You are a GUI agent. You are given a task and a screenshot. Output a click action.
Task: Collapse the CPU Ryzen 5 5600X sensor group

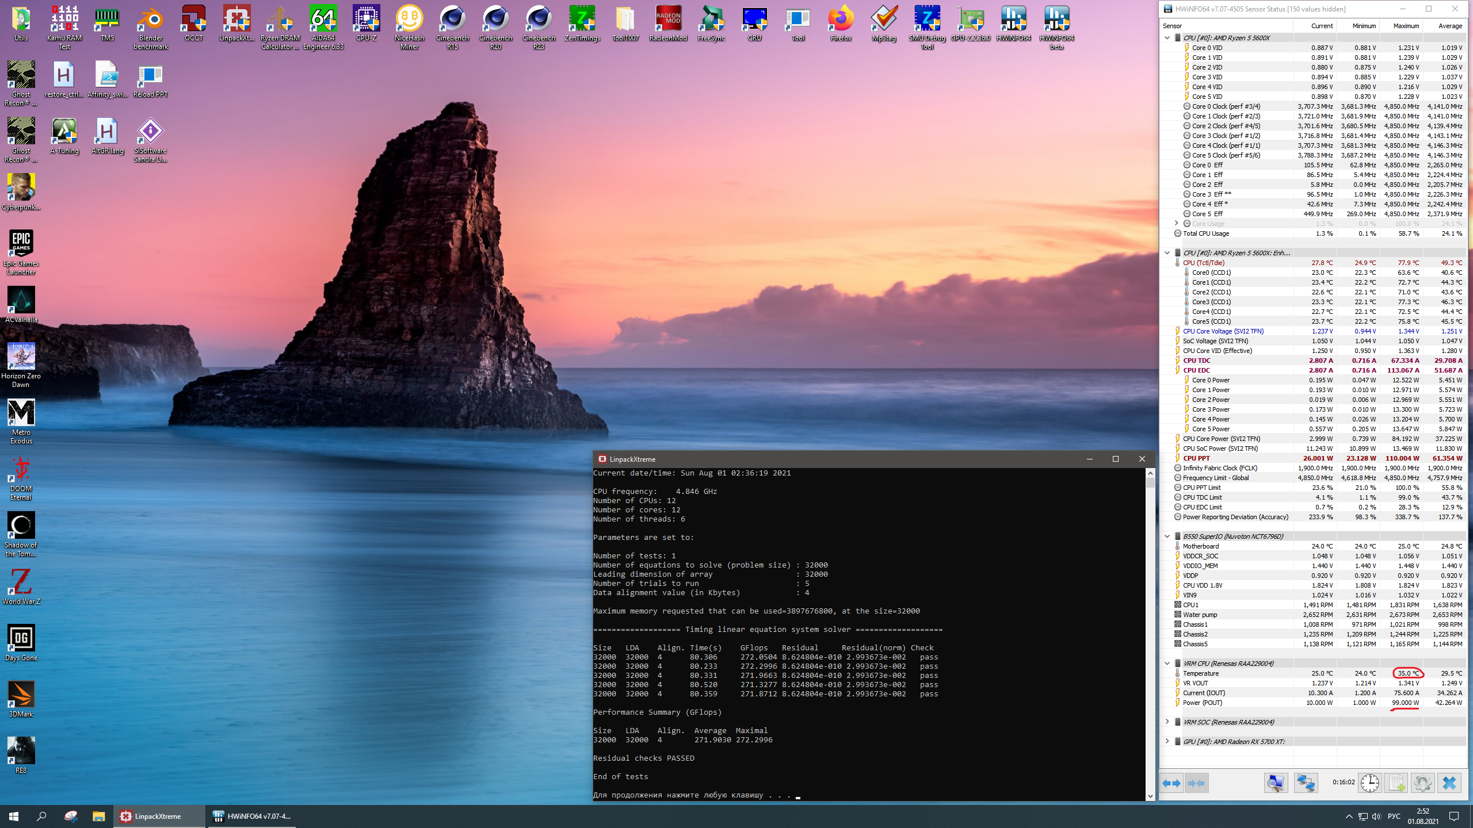(1167, 38)
